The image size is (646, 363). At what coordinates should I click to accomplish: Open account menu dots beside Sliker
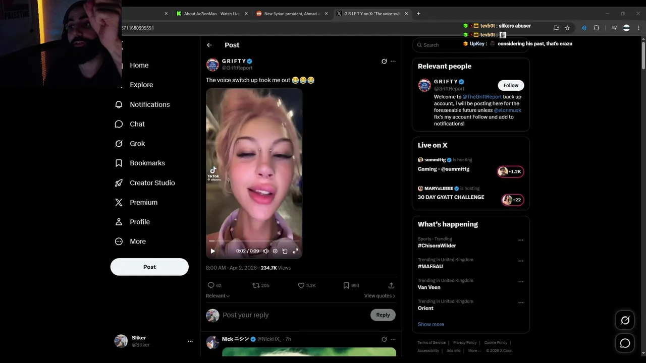(x=190, y=341)
